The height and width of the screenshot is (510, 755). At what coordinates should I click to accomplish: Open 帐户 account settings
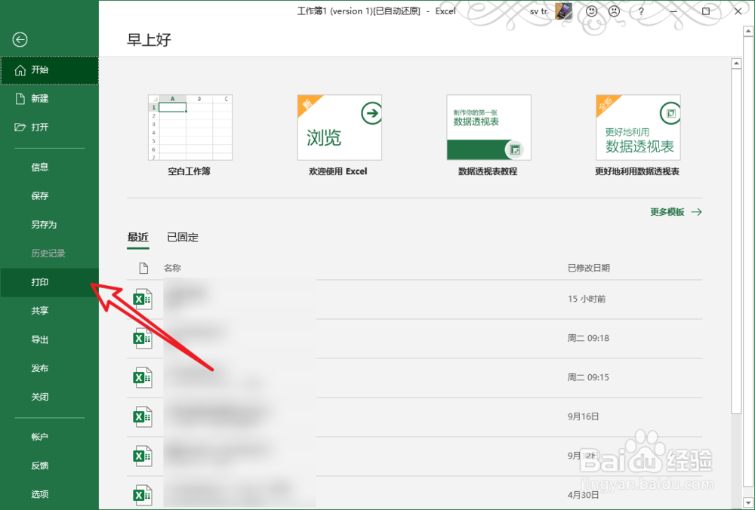click(49, 437)
